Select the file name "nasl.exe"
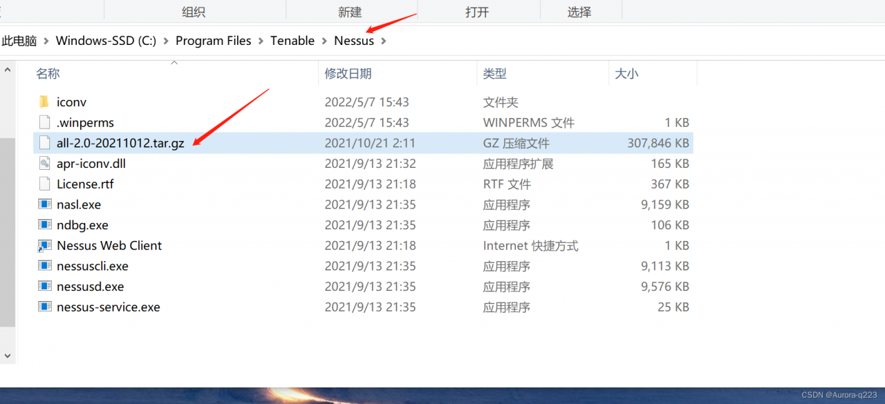The height and width of the screenshot is (404, 885). click(79, 204)
